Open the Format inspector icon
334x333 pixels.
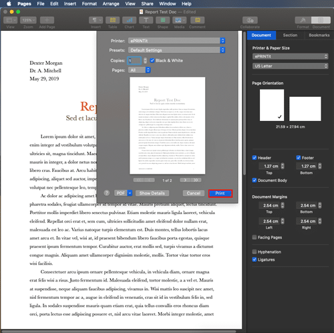[303, 20]
